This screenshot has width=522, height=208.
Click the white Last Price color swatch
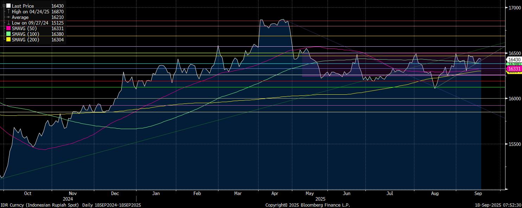8,6
